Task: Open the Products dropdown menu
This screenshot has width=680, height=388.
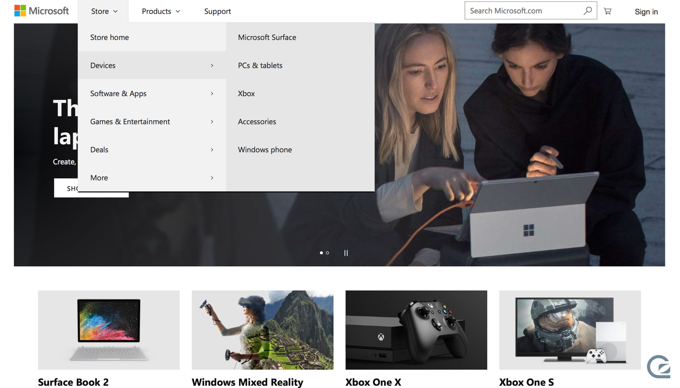Action: coord(161,11)
